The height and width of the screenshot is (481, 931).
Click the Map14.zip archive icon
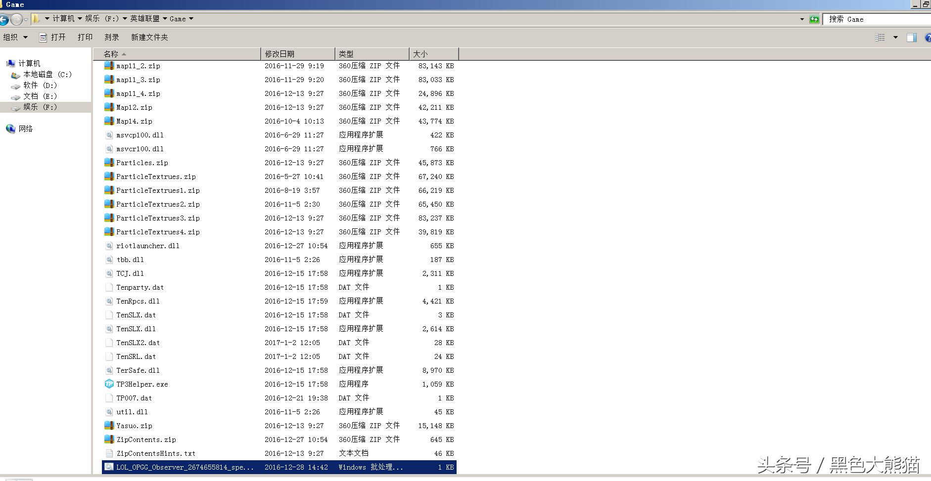[109, 121]
